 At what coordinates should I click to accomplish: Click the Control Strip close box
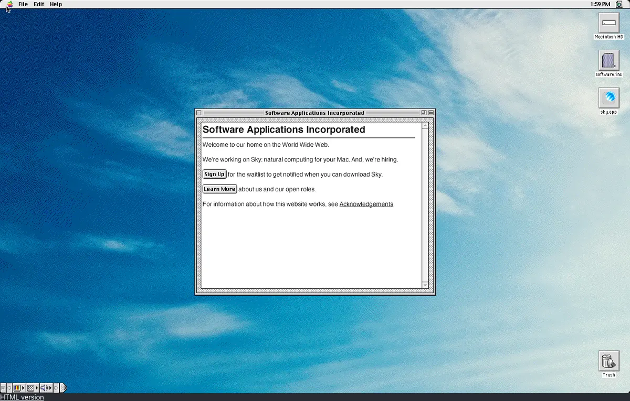click(3, 388)
